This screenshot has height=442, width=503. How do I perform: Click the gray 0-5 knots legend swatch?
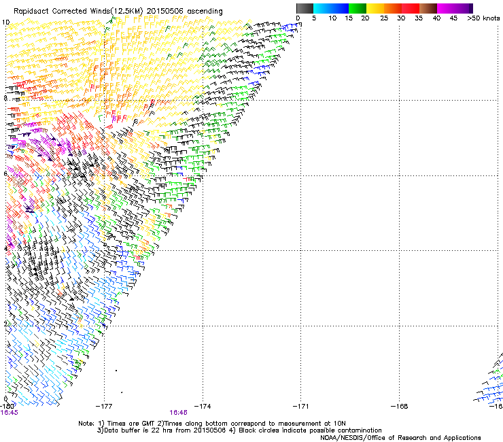click(x=305, y=8)
